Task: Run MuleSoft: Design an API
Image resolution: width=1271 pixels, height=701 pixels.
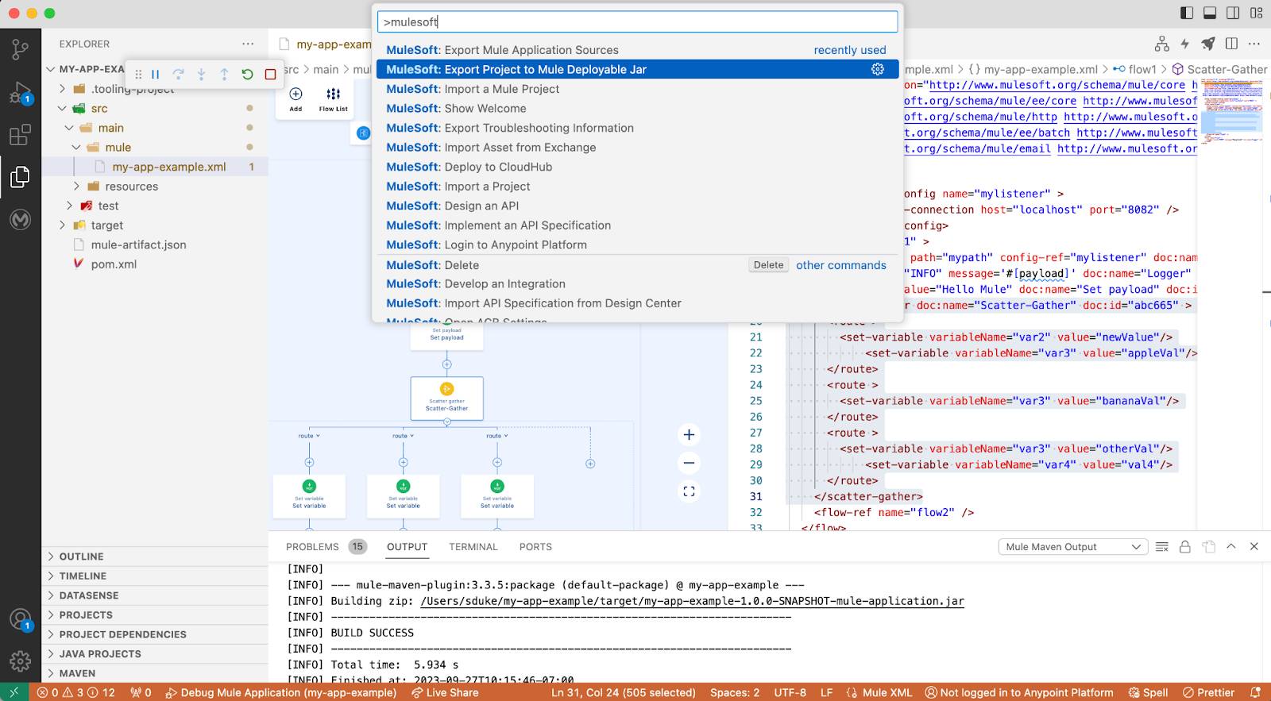Action: coord(637,206)
